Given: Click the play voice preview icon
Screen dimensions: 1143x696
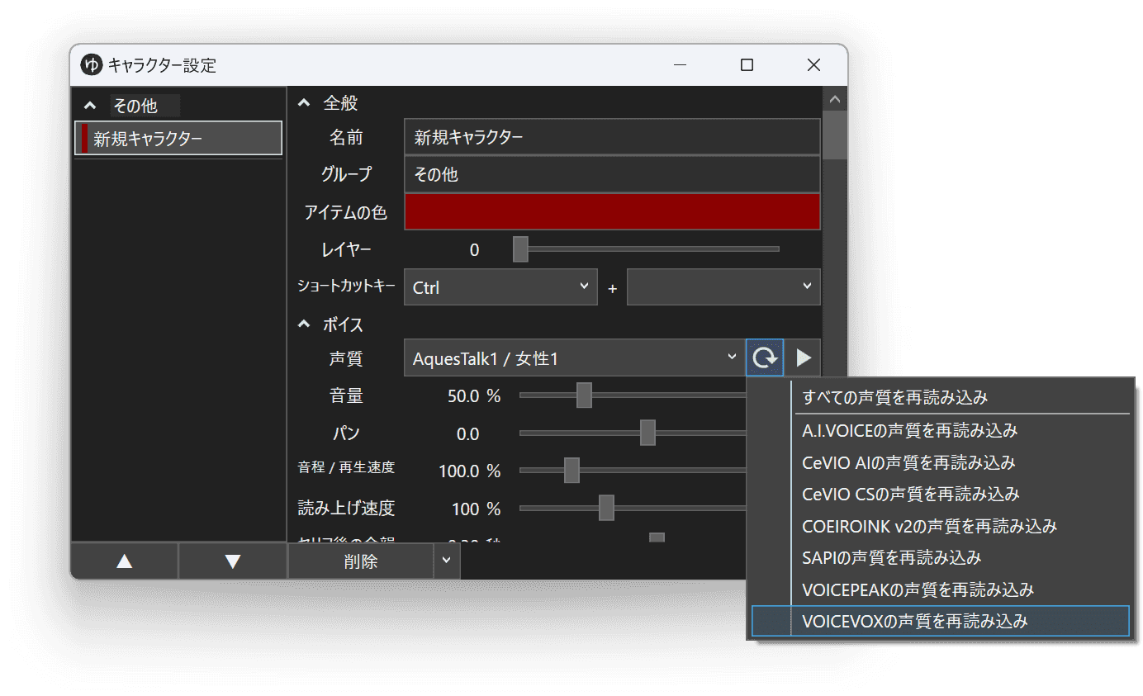Looking at the screenshot, I should (802, 357).
